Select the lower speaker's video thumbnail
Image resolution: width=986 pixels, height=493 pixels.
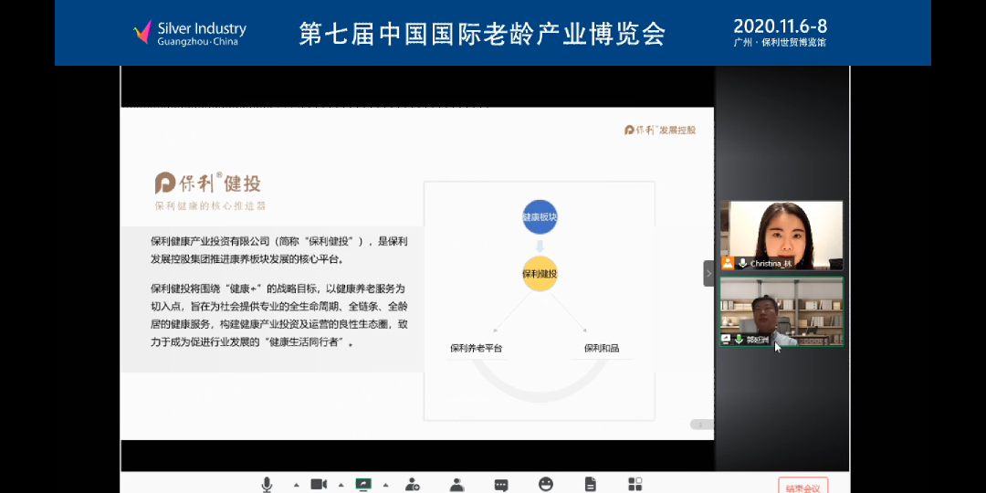coord(781,311)
